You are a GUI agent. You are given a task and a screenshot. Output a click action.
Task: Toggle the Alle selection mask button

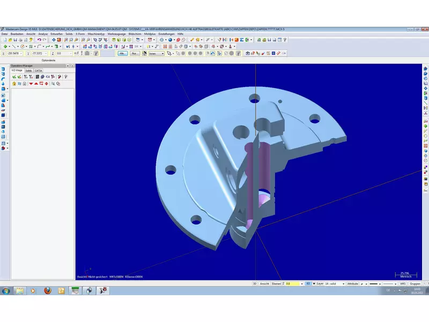point(122,54)
